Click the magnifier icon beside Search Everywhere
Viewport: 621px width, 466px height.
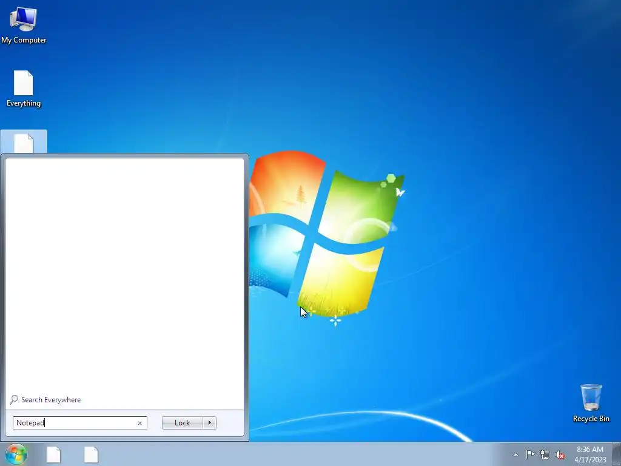pyautogui.click(x=14, y=399)
